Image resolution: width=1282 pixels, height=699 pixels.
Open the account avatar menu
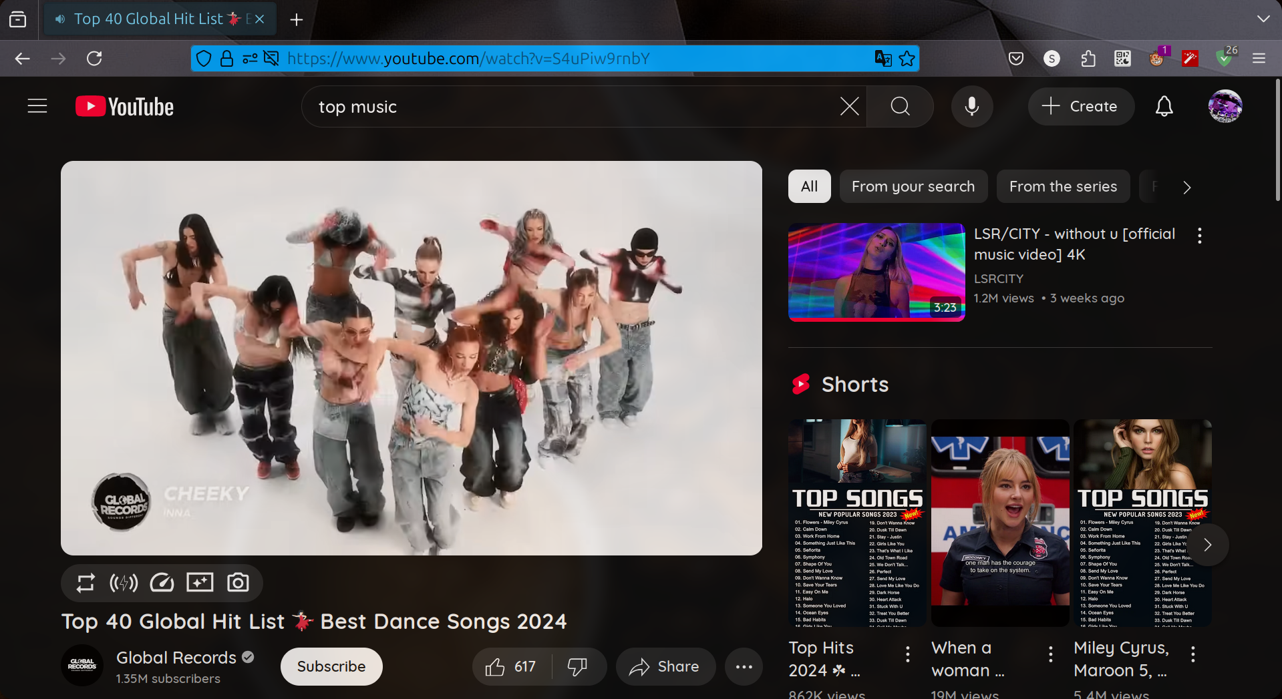tap(1225, 106)
